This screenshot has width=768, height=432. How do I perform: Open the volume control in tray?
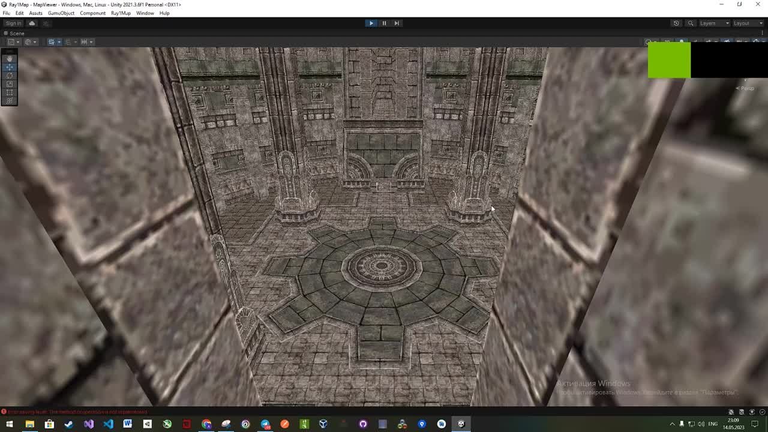click(700, 424)
